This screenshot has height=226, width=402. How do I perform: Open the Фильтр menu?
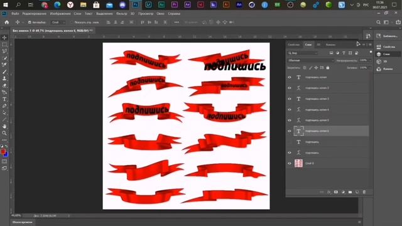121,14
